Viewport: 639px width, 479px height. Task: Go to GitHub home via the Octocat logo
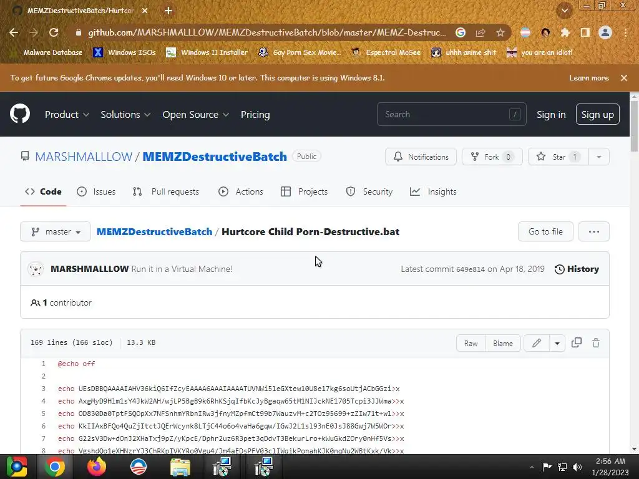[20, 114]
